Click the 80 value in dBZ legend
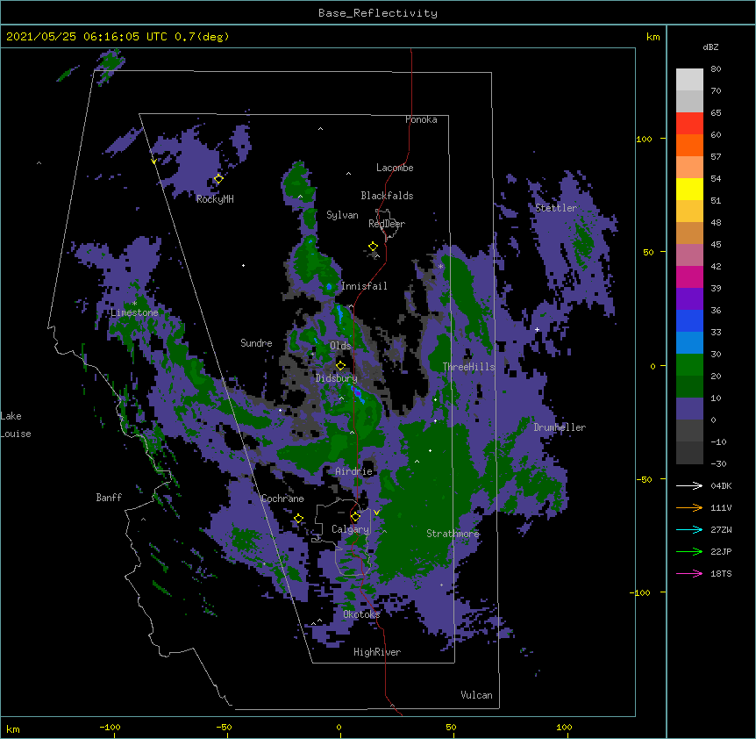 click(716, 69)
